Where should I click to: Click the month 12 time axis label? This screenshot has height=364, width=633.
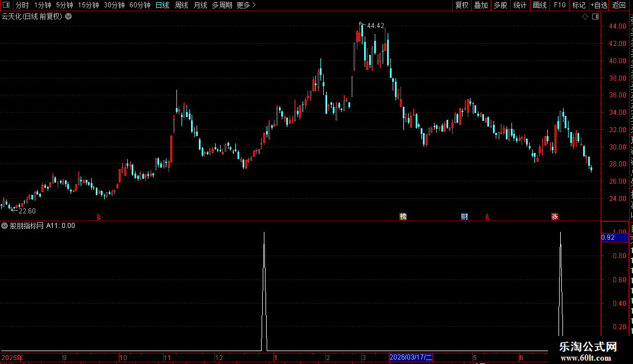click(x=219, y=358)
